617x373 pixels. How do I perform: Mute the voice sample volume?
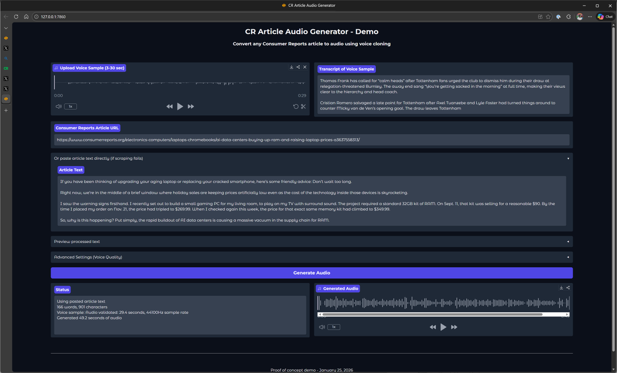[x=59, y=106]
